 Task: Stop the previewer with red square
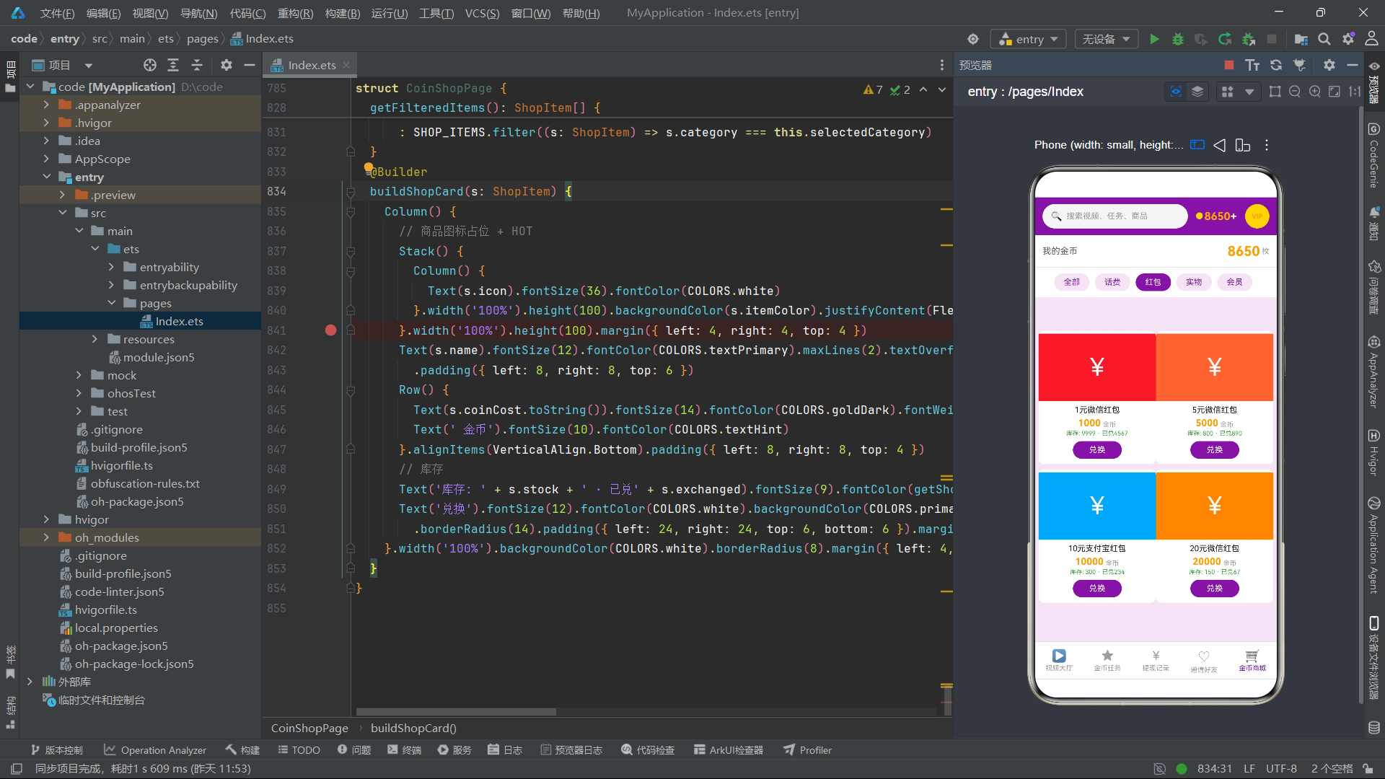1229,65
